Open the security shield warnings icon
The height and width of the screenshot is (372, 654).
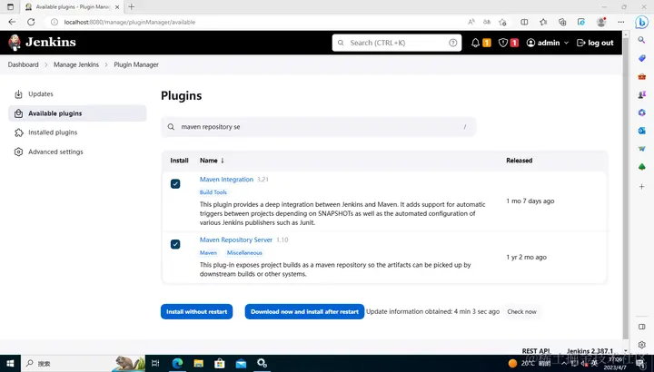coord(503,43)
